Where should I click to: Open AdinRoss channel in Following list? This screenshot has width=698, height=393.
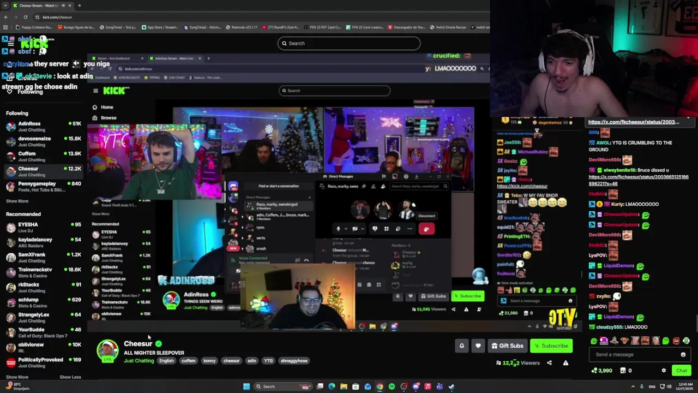pyautogui.click(x=44, y=127)
